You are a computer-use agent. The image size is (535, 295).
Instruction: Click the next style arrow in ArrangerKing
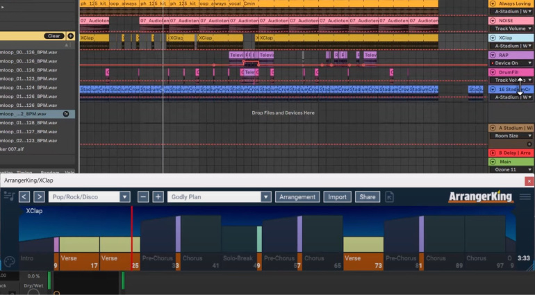(x=39, y=196)
